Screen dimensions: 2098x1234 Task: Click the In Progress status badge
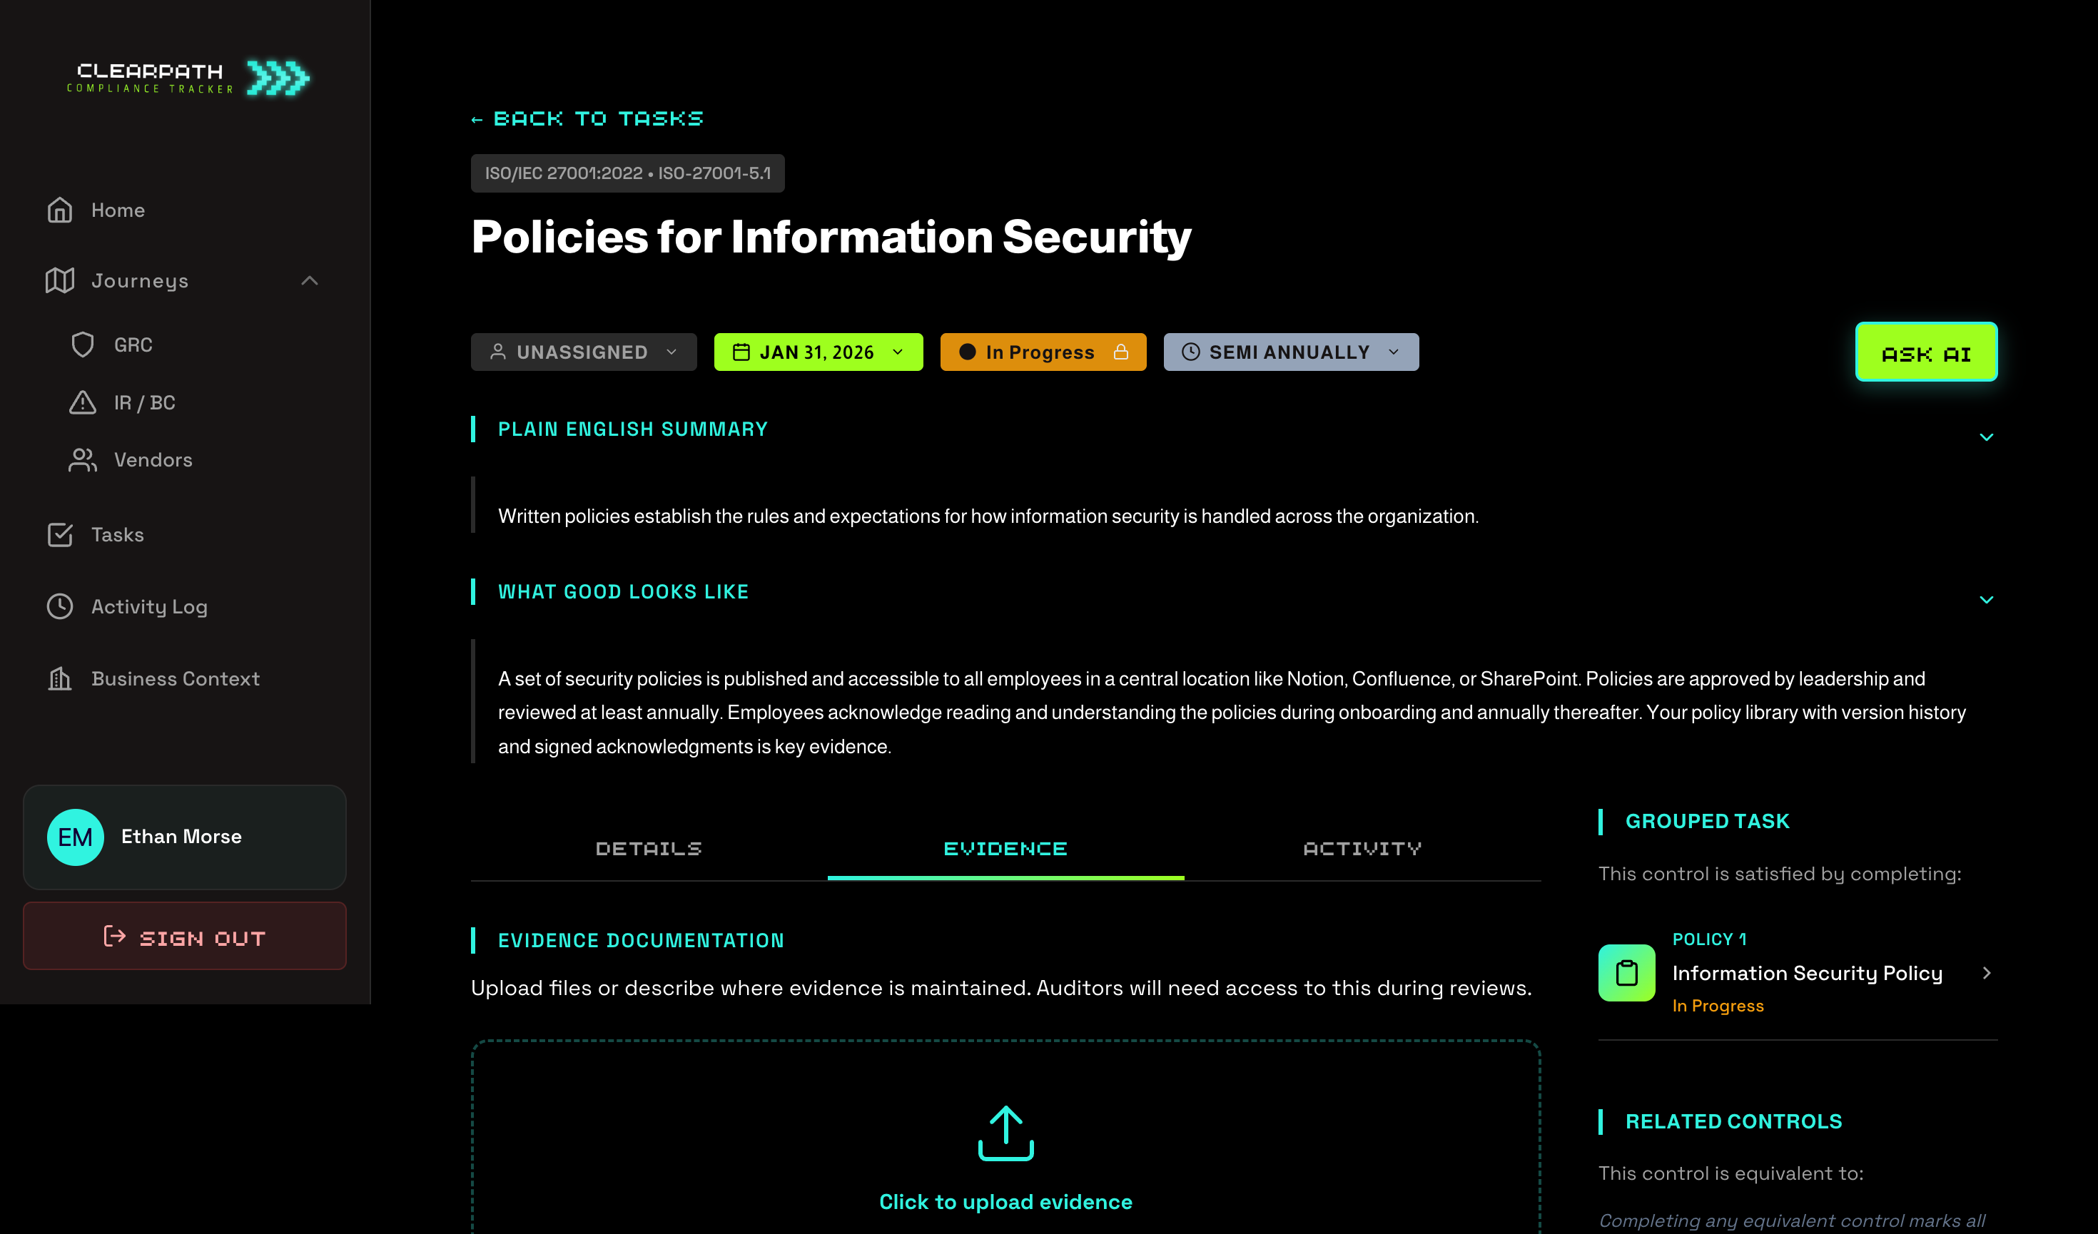pyautogui.click(x=1043, y=352)
